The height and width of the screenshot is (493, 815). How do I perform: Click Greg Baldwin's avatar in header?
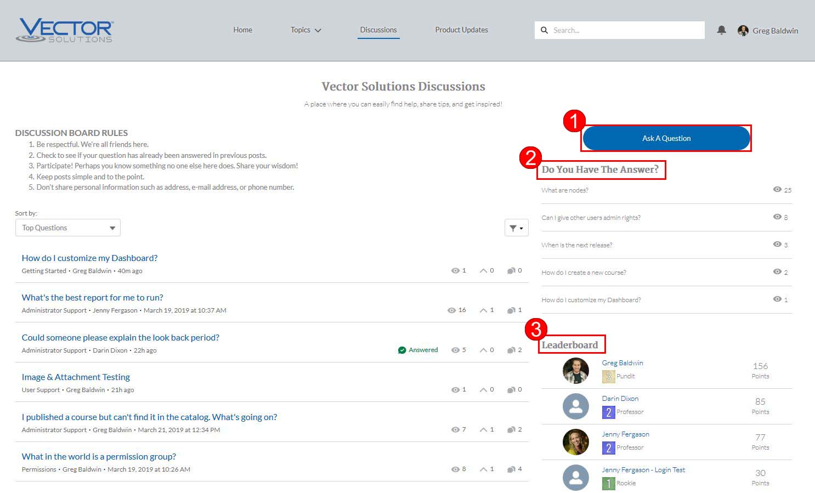pyautogui.click(x=743, y=31)
